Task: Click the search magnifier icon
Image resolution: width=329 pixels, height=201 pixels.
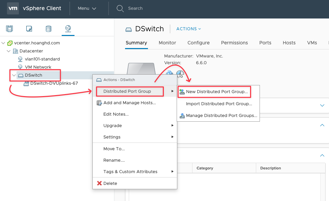Action: pos(120,9)
